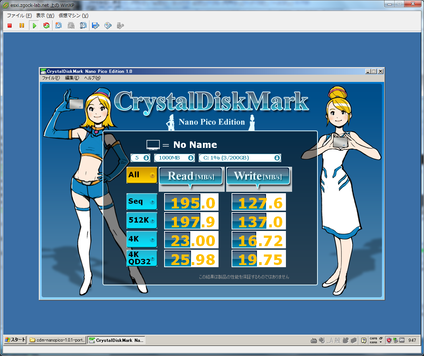Open the 仮想マシン (V) menu

click(x=73, y=16)
